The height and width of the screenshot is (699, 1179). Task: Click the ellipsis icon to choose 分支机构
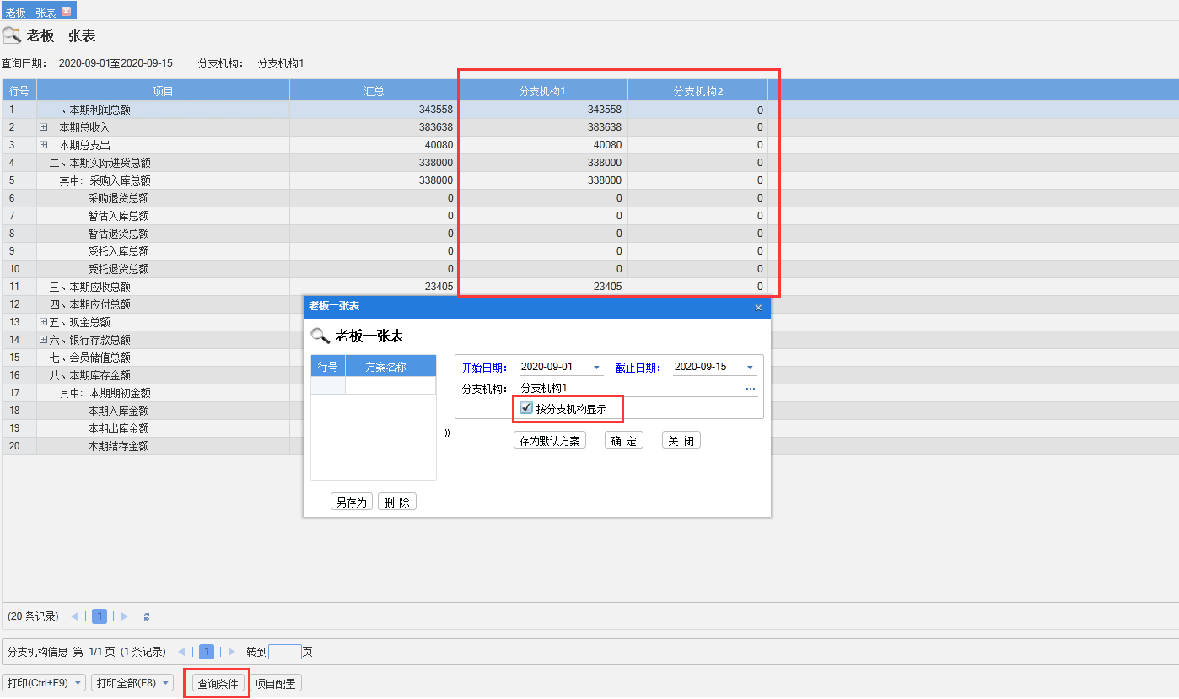(x=750, y=389)
